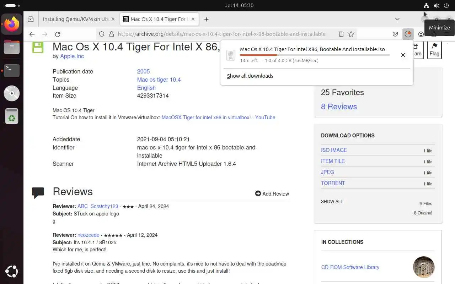The width and height of the screenshot is (455, 284).
Task: Open the MacOSX Tiger YouTube tutorial link
Action: click(218, 118)
